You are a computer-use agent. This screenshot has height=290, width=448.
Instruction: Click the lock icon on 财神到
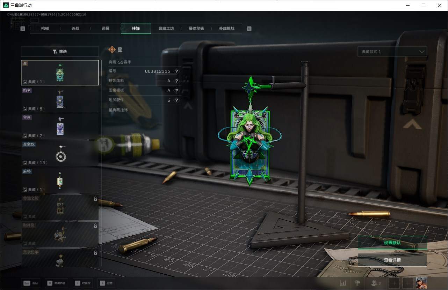click(95, 226)
